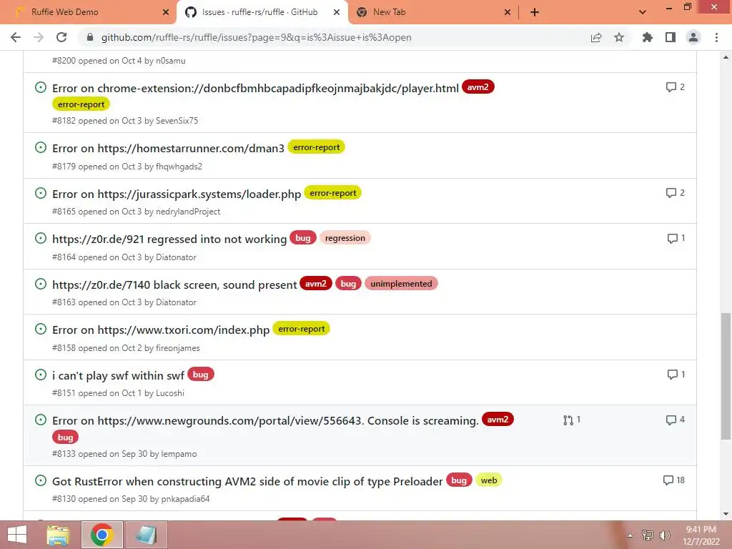Open the Windows Start menu

tap(17, 535)
